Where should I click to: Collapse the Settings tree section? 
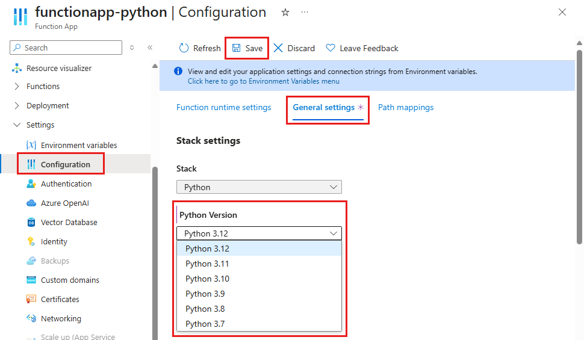point(17,125)
